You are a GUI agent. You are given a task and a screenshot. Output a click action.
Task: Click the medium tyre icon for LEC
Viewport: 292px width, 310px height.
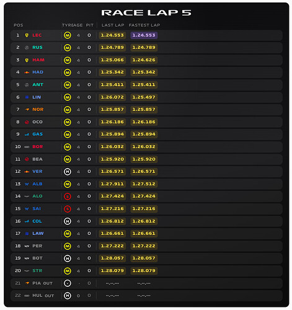click(68, 35)
